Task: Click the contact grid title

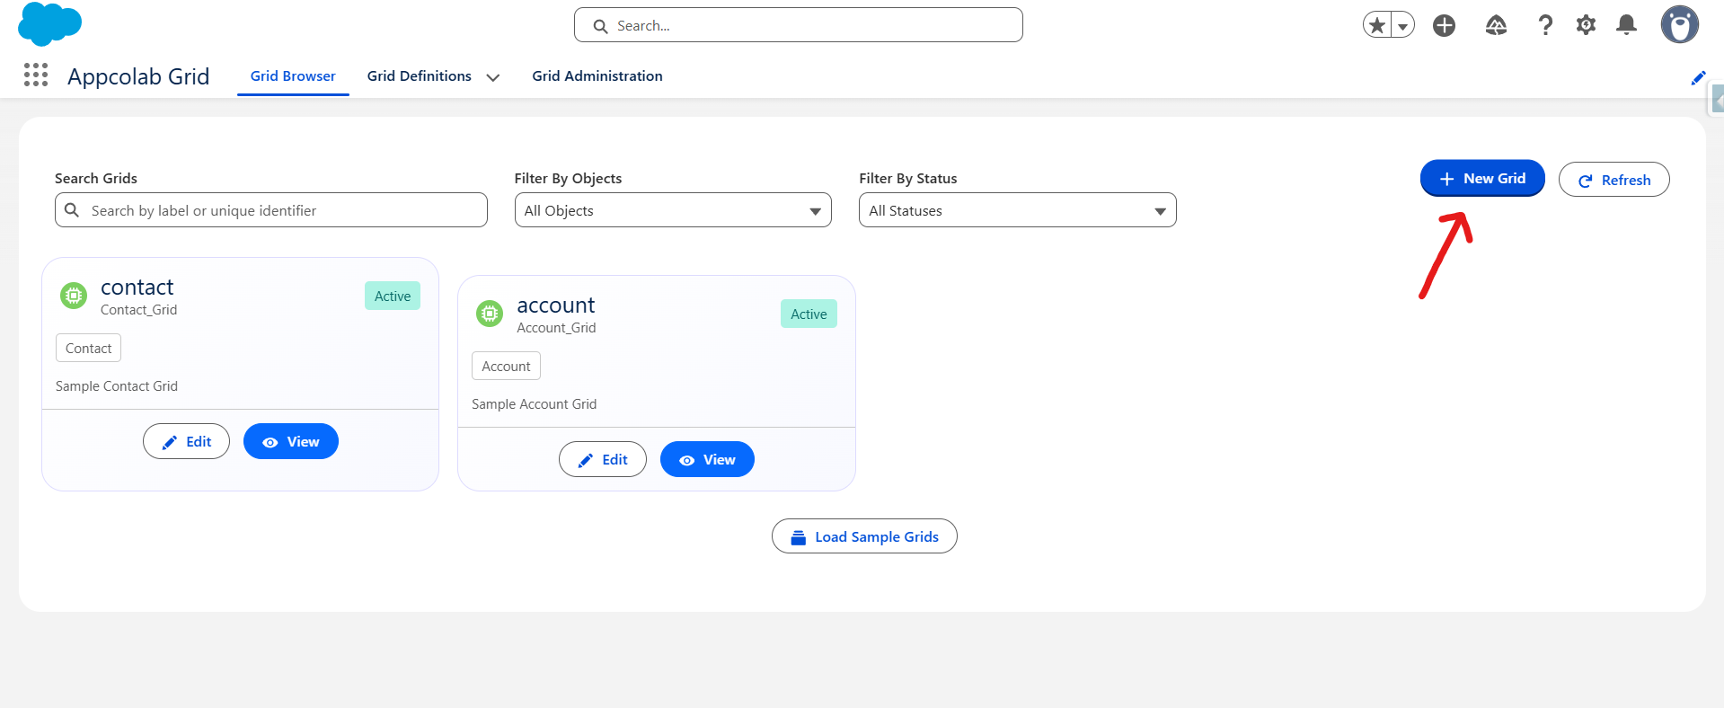Action: click(137, 287)
